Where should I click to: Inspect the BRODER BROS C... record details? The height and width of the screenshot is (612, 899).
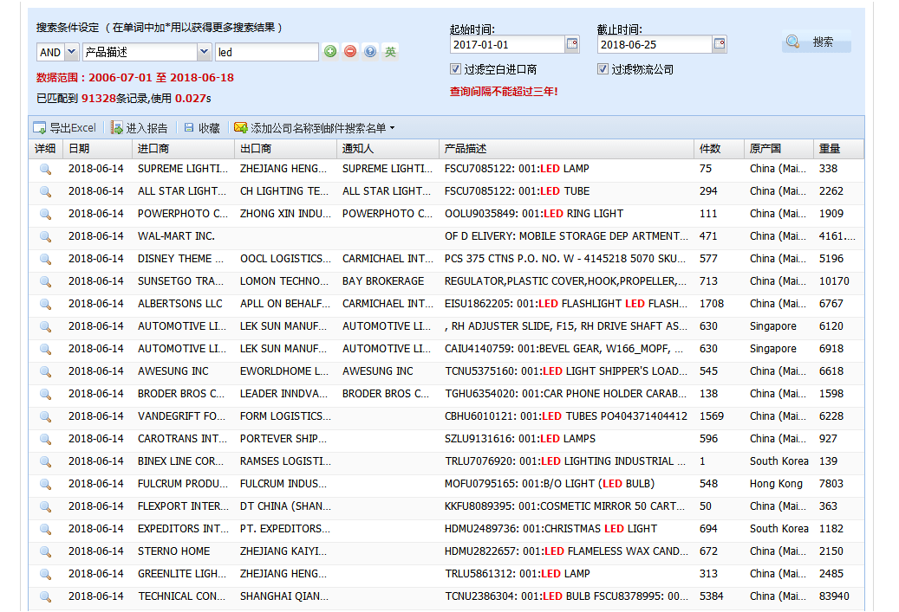[x=45, y=394]
